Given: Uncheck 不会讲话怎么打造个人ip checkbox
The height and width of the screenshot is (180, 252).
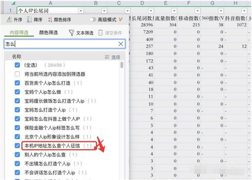Looking at the screenshot, I should (x=17, y=172).
